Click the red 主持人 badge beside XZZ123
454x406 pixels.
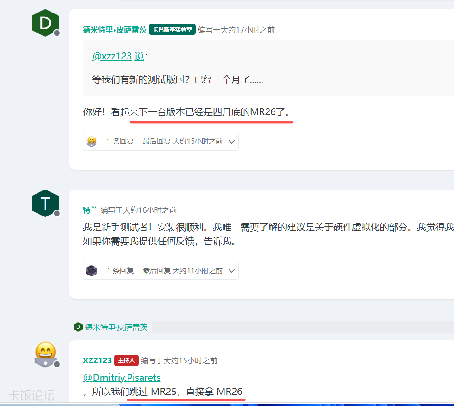(126, 360)
